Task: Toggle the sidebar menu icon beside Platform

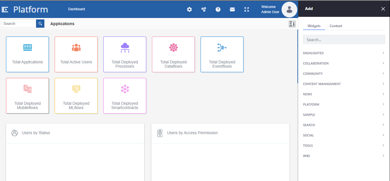Action: coord(5,9)
